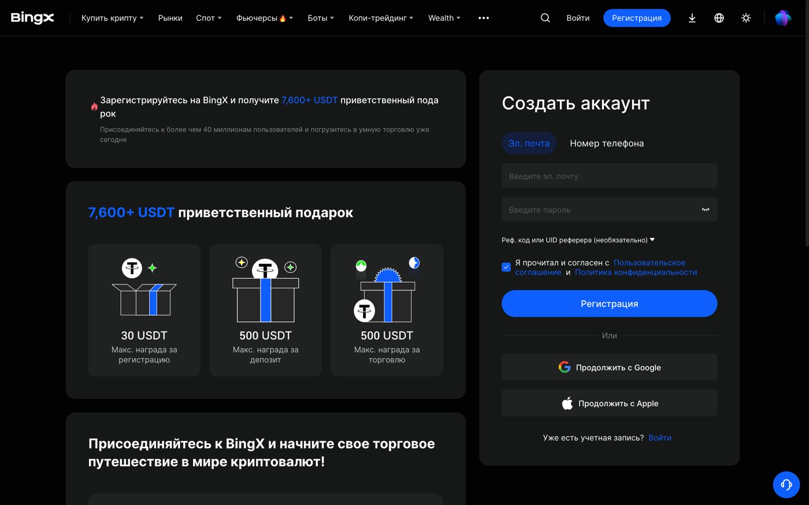
Task: Toggle password visibility eye icon
Action: 705,210
